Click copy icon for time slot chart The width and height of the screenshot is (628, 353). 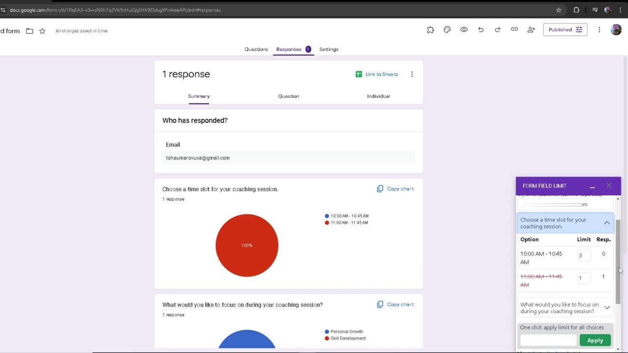pos(380,189)
